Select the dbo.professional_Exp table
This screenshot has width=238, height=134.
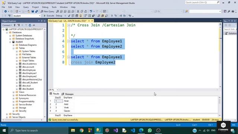click(32, 79)
